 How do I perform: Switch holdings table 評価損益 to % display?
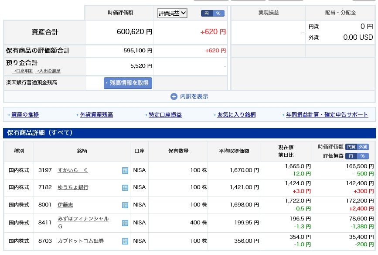tap(363, 156)
